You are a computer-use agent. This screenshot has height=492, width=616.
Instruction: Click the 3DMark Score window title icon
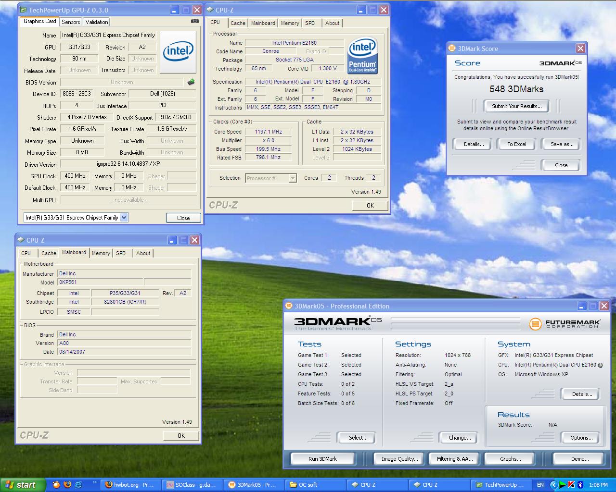(x=451, y=48)
